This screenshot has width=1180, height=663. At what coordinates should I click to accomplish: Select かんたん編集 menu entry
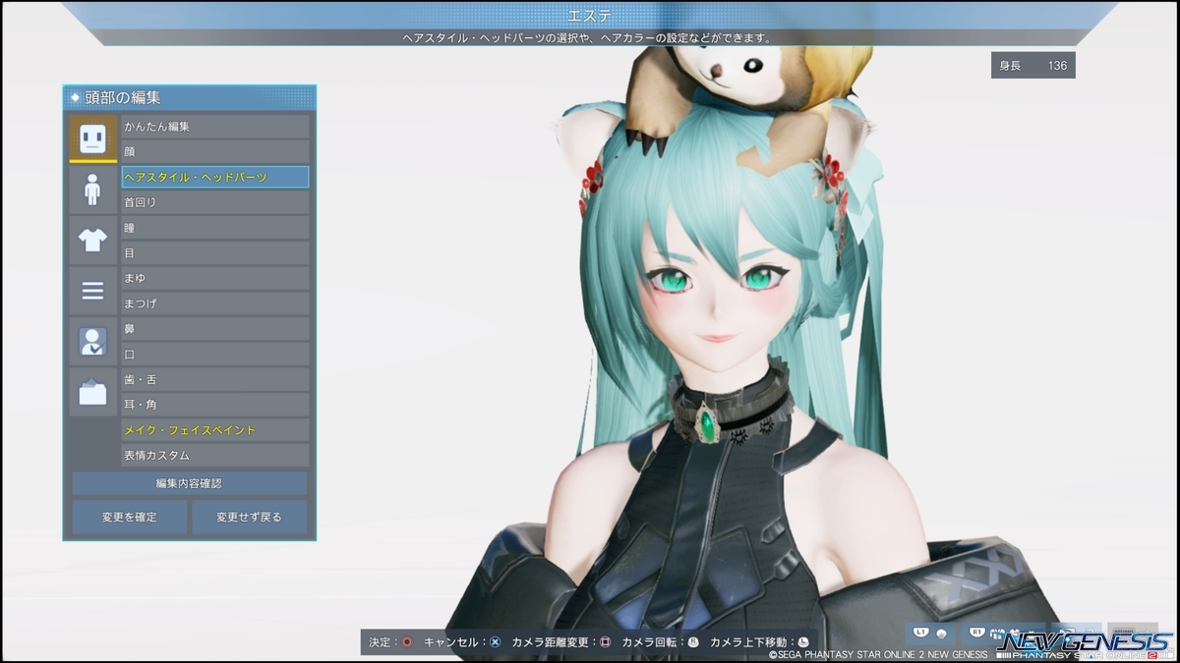(214, 127)
